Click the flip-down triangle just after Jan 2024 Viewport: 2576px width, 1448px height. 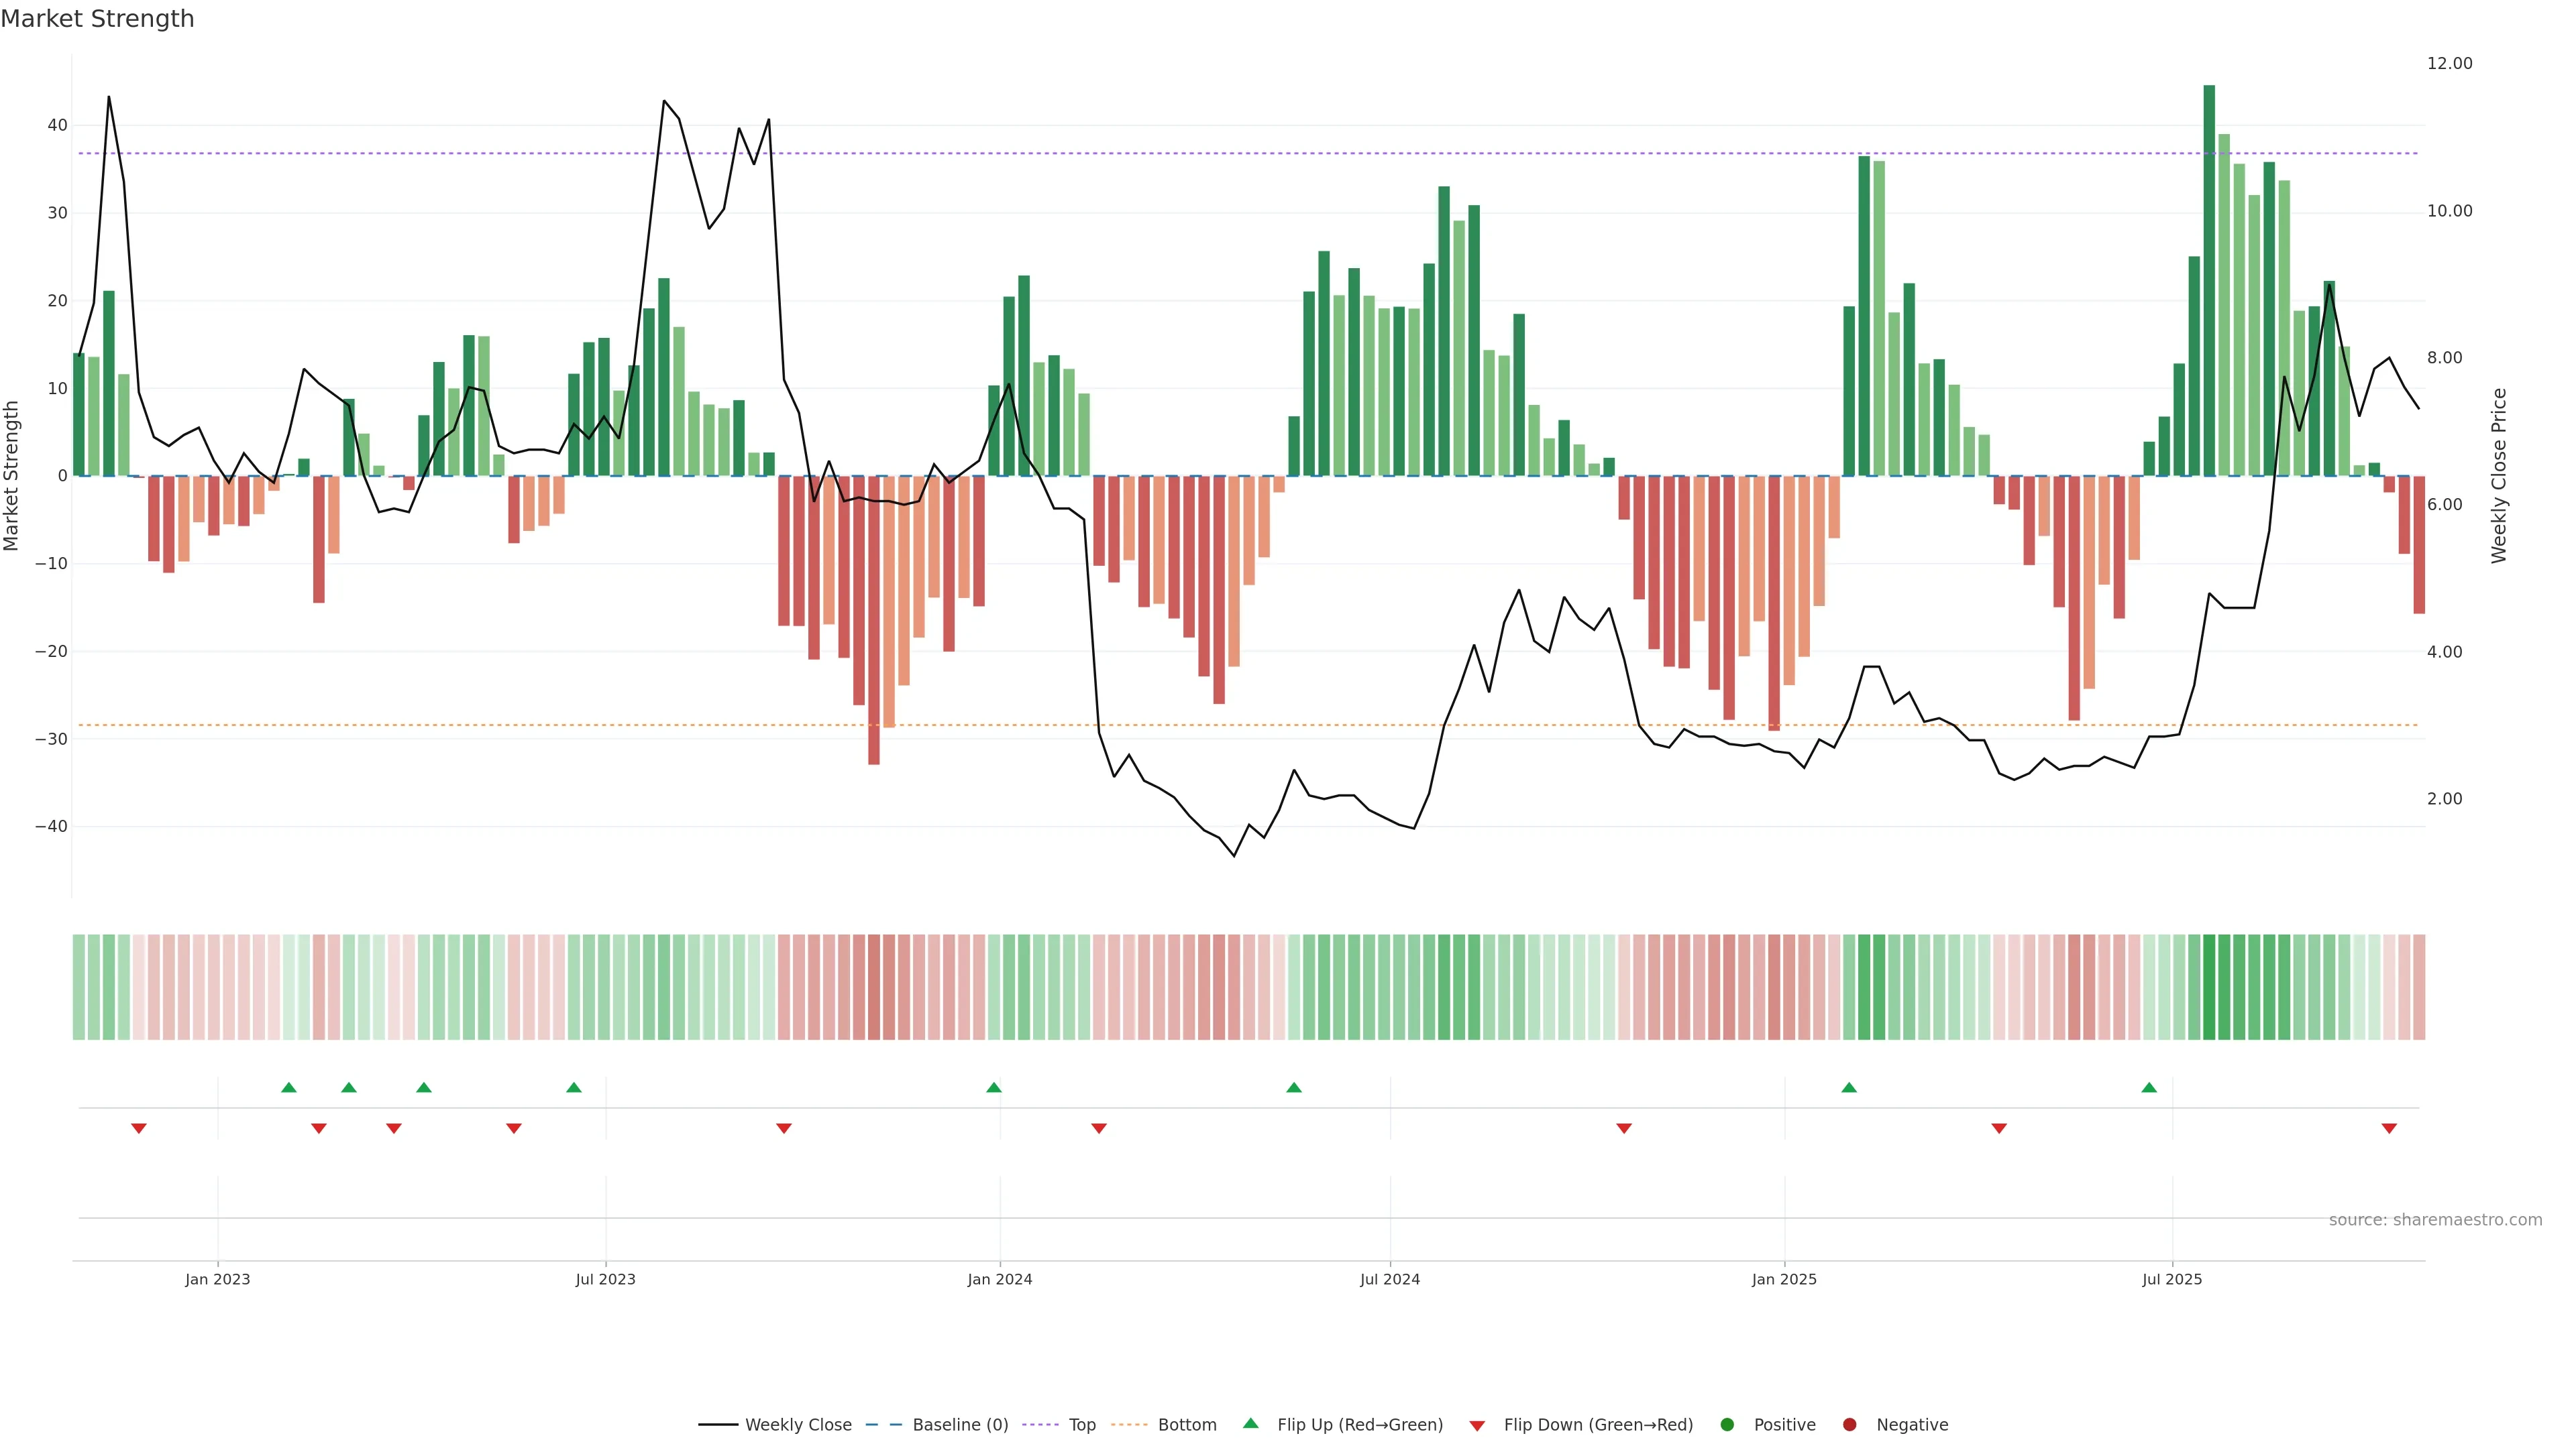pos(1099,1128)
